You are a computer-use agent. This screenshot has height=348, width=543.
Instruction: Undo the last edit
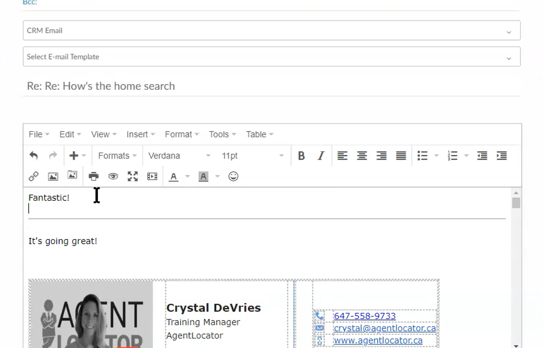[x=34, y=156]
